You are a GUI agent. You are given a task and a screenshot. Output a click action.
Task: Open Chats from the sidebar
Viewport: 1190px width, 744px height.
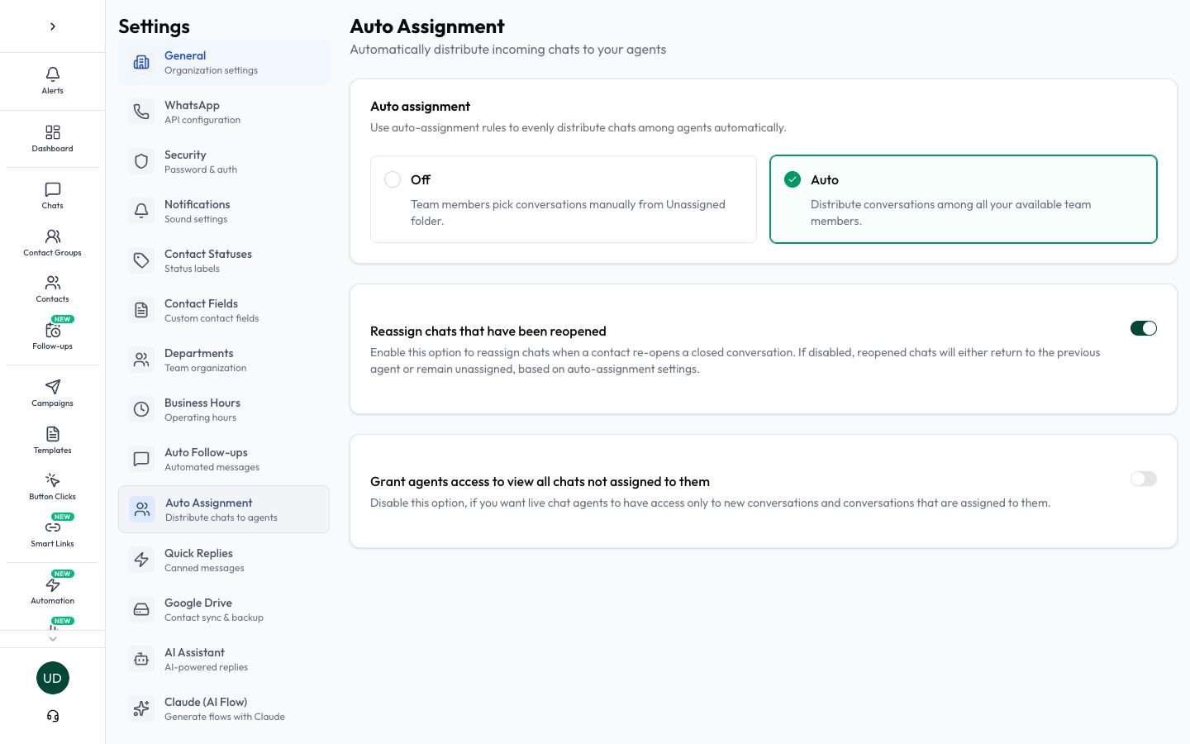coord(53,189)
